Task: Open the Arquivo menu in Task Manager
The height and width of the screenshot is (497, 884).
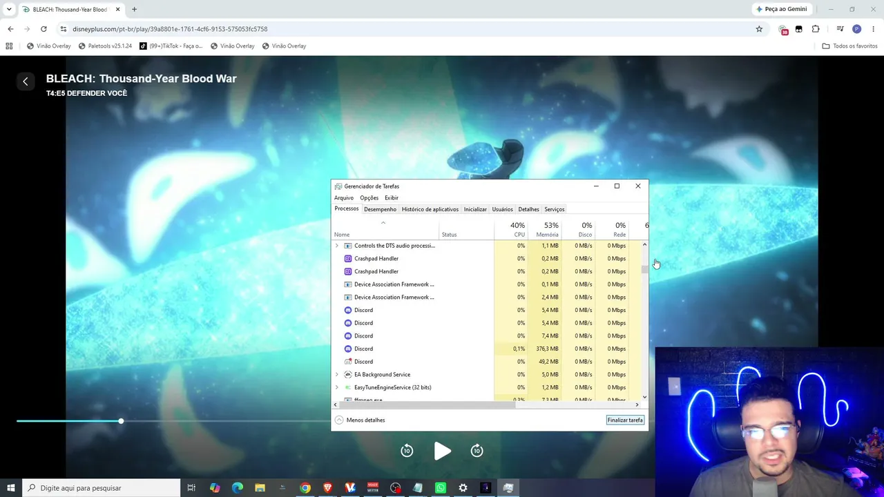Action: (344, 198)
